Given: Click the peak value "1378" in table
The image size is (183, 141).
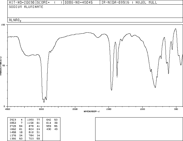Looking at the screenshot, I should (x=13, y=136).
